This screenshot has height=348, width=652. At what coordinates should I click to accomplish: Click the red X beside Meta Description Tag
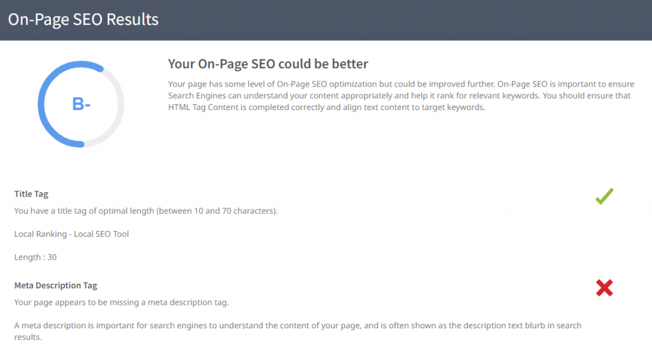[x=604, y=288]
